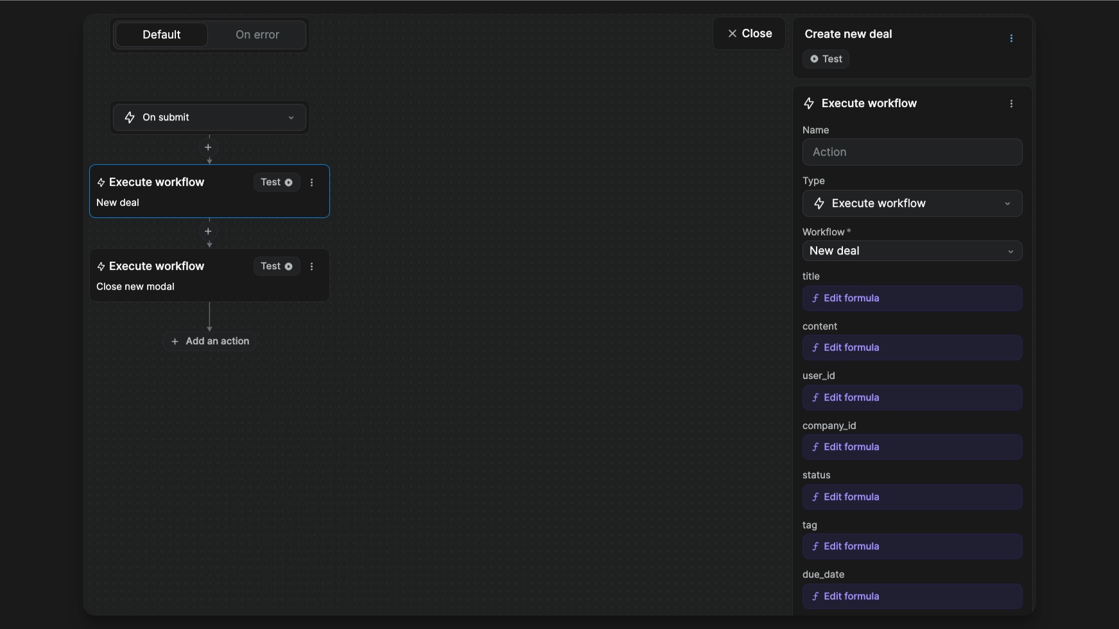Image resolution: width=1119 pixels, height=629 pixels.
Task: Open the kebab menu on Create new deal panel
Action: (x=1012, y=38)
